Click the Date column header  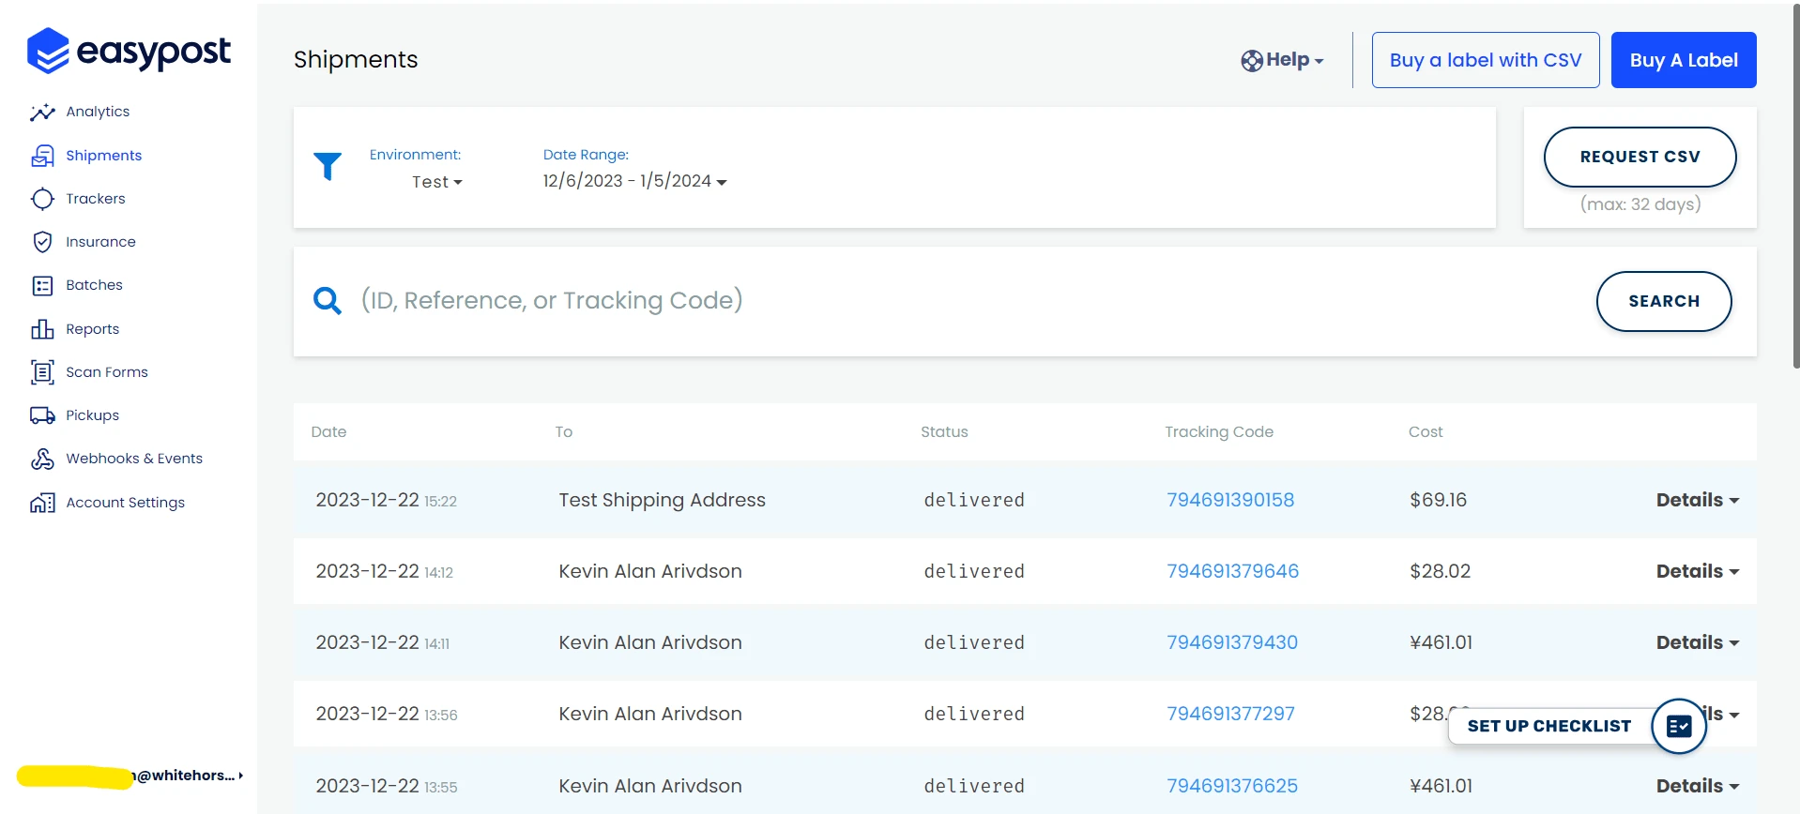click(x=328, y=431)
